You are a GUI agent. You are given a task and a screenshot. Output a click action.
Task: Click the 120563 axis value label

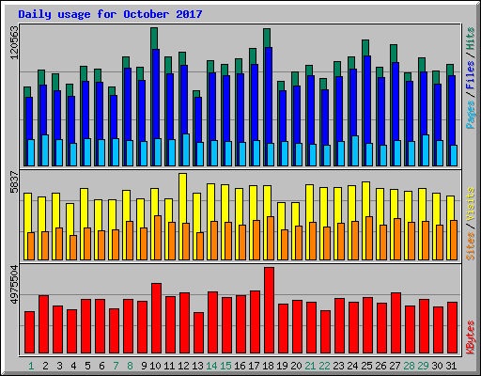click(x=14, y=42)
